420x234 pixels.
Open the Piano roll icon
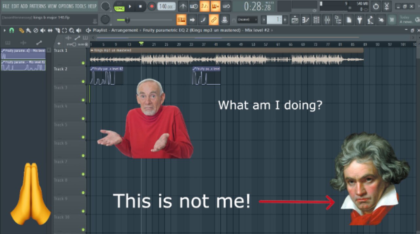[x=305, y=20]
